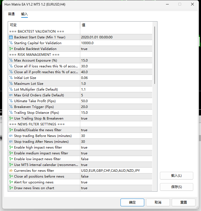
Task: Click the true value of Enable high impact news filter
Action: 84,147
